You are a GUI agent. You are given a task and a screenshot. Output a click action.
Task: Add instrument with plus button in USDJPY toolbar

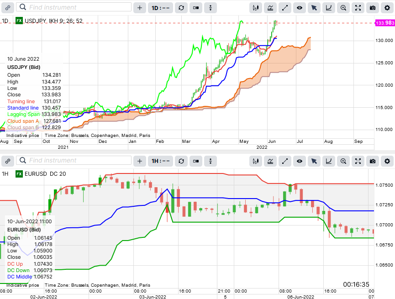point(140,8)
